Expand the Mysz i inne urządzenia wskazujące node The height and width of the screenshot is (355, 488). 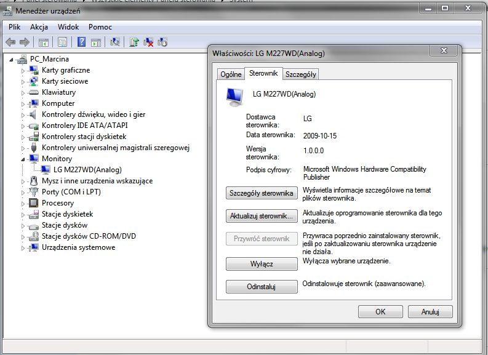pyautogui.click(x=23, y=181)
